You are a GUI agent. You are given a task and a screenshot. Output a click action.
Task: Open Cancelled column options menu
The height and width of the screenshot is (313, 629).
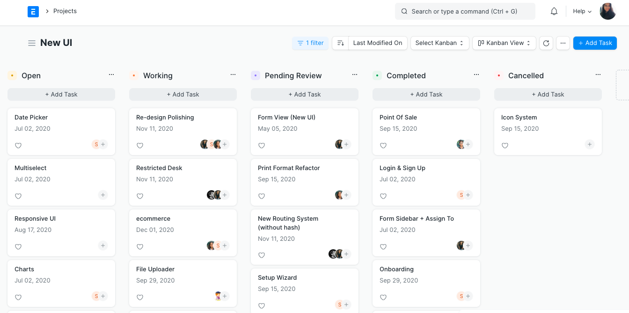598,75
